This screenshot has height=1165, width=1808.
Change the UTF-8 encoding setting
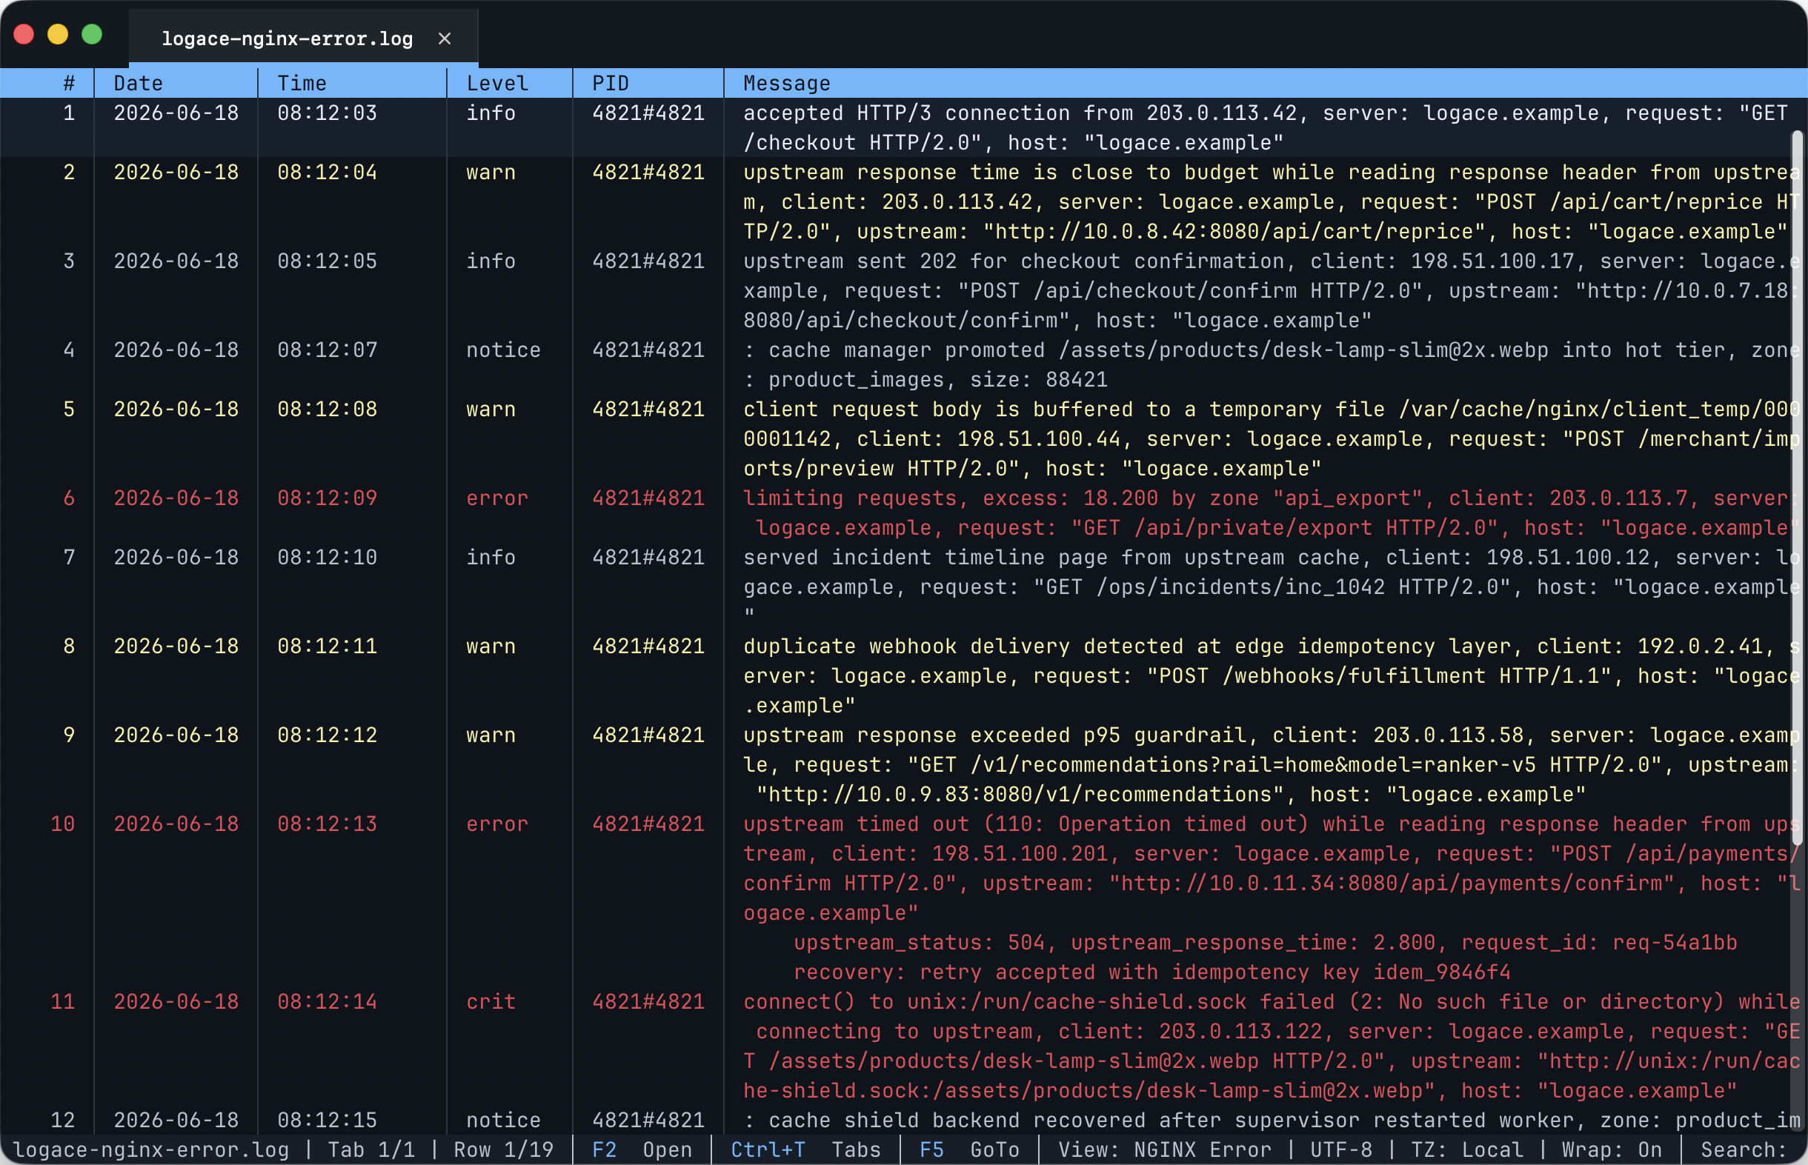[1341, 1150]
